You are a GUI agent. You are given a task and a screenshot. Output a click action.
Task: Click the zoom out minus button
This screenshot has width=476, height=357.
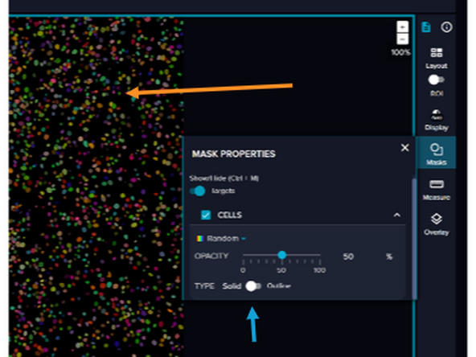(403, 39)
